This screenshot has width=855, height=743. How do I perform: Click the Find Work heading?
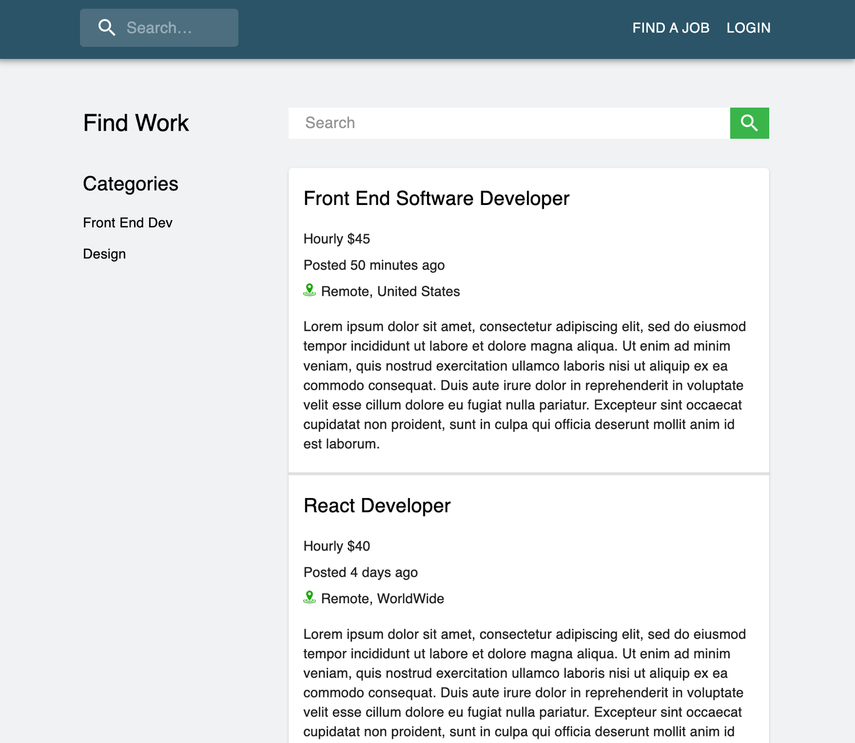136,123
